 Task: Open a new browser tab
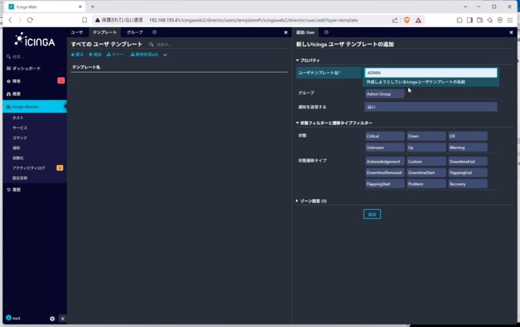click(x=92, y=7)
